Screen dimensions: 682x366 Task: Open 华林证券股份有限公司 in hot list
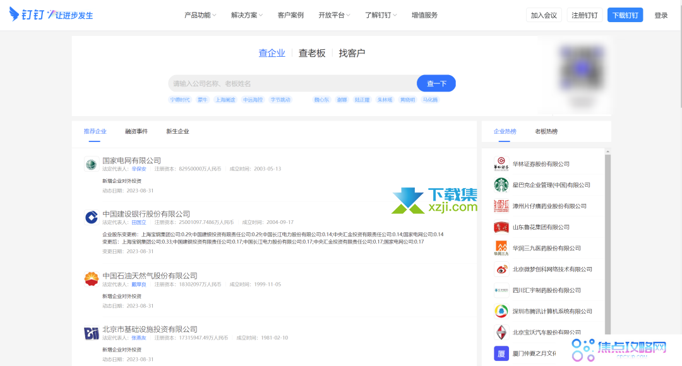click(x=541, y=164)
